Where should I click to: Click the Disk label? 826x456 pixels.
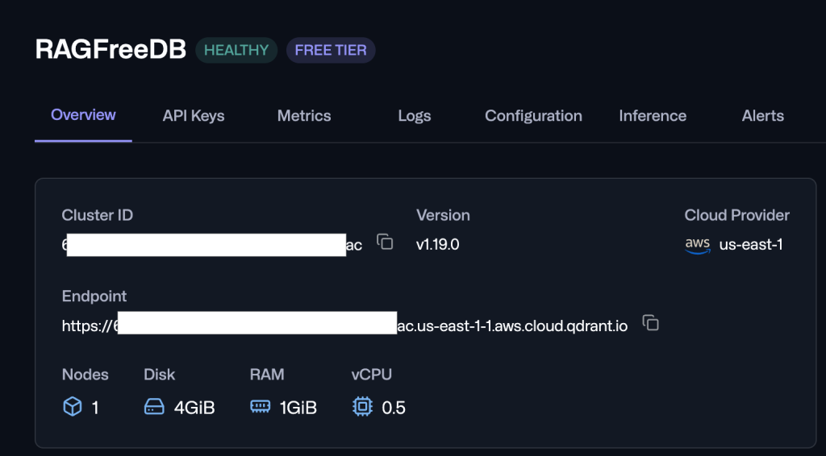159,375
